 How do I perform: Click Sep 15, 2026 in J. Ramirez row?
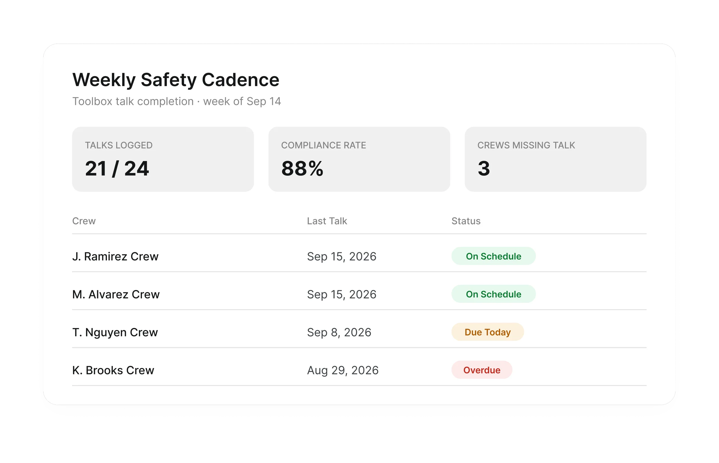point(342,256)
